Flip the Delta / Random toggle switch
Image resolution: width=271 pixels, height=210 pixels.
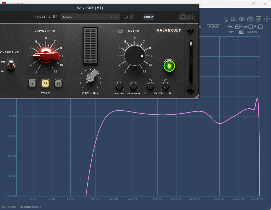pyautogui.click(x=241, y=32)
